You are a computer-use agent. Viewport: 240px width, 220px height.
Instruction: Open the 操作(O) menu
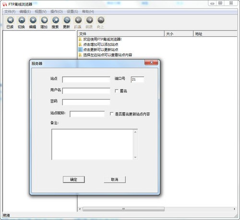pos(57,12)
